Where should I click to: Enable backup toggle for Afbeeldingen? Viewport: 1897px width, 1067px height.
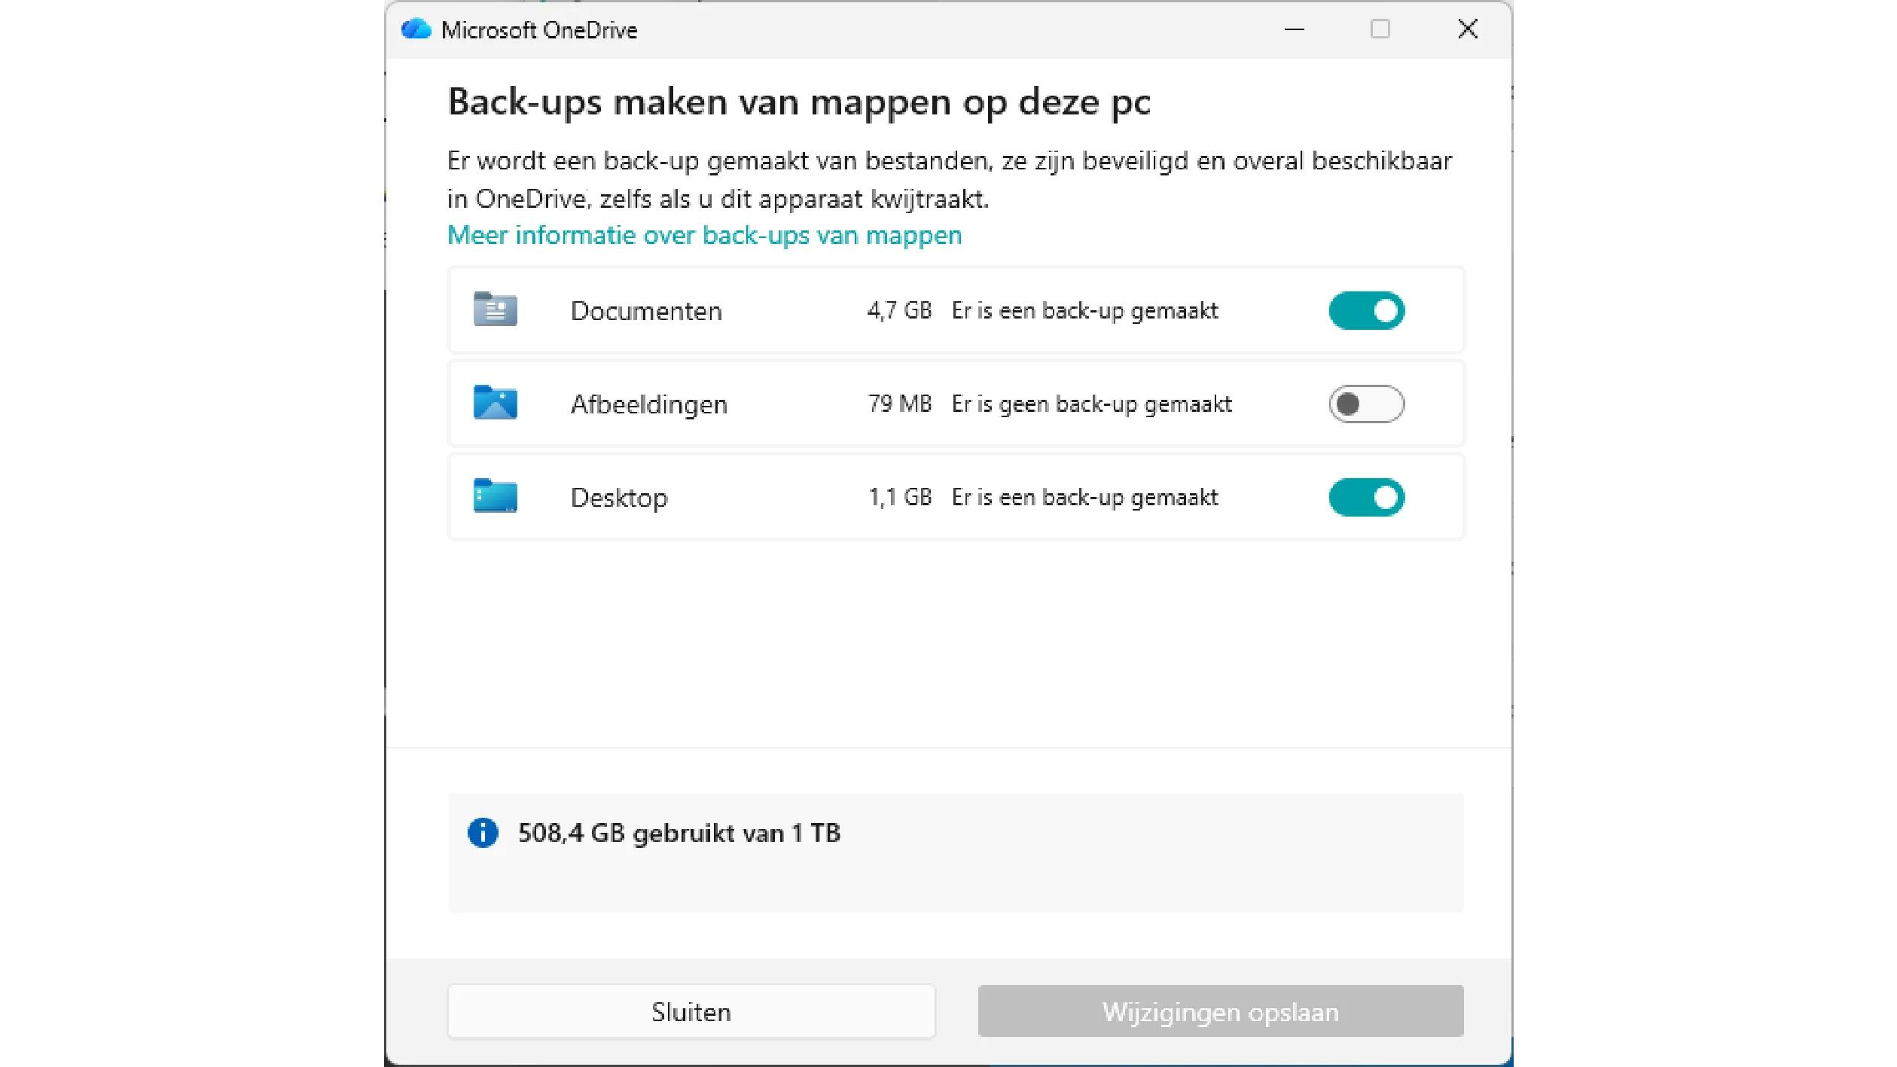pos(1366,404)
